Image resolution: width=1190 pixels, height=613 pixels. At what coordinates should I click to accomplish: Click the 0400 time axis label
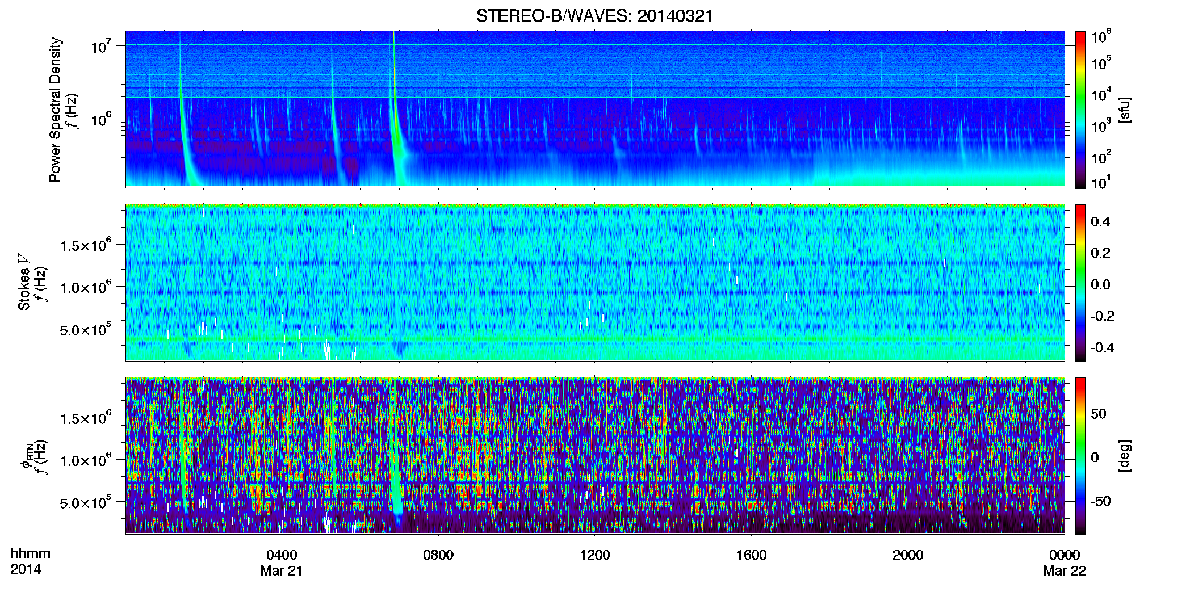[282, 555]
